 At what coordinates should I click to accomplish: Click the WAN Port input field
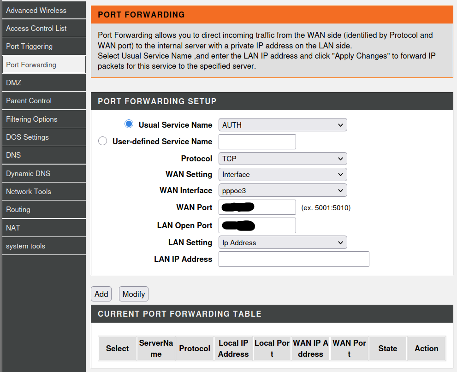(257, 207)
